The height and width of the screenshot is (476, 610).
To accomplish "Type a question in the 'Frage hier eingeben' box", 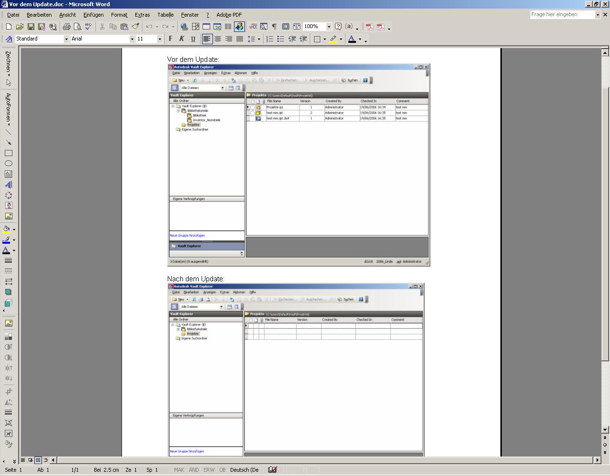I will click(562, 15).
